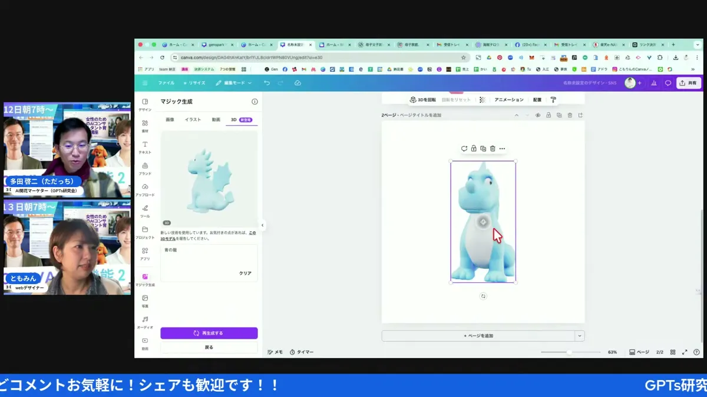Click the cloud save status icon

pos(298,83)
